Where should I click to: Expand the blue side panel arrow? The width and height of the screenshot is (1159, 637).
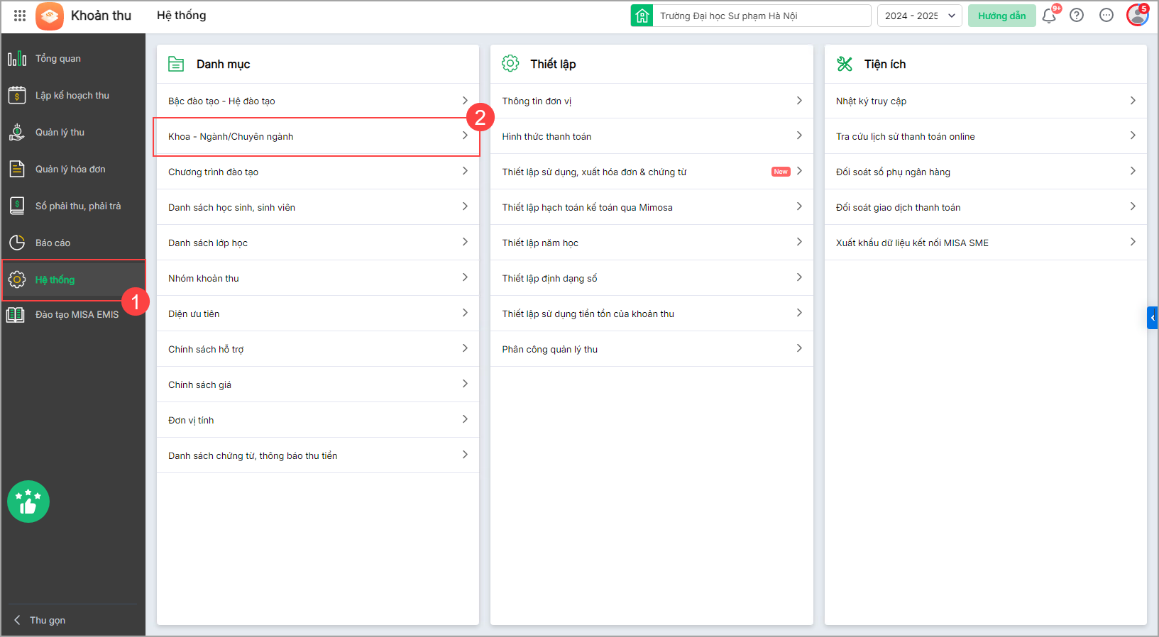pos(1153,317)
